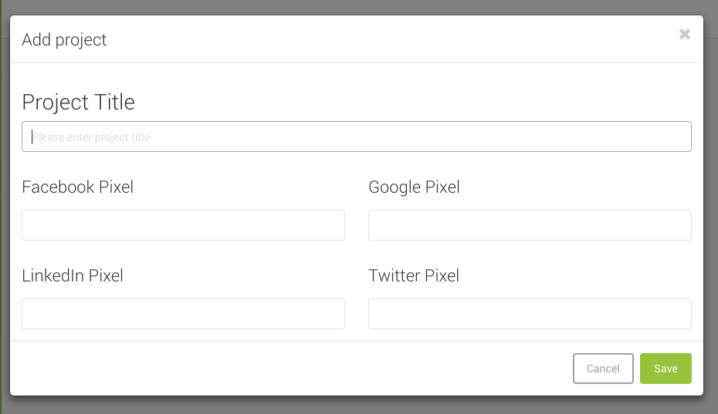Focus the Facebook Pixel text box
Screen dimensions: 718x414
tap(183, 225)
